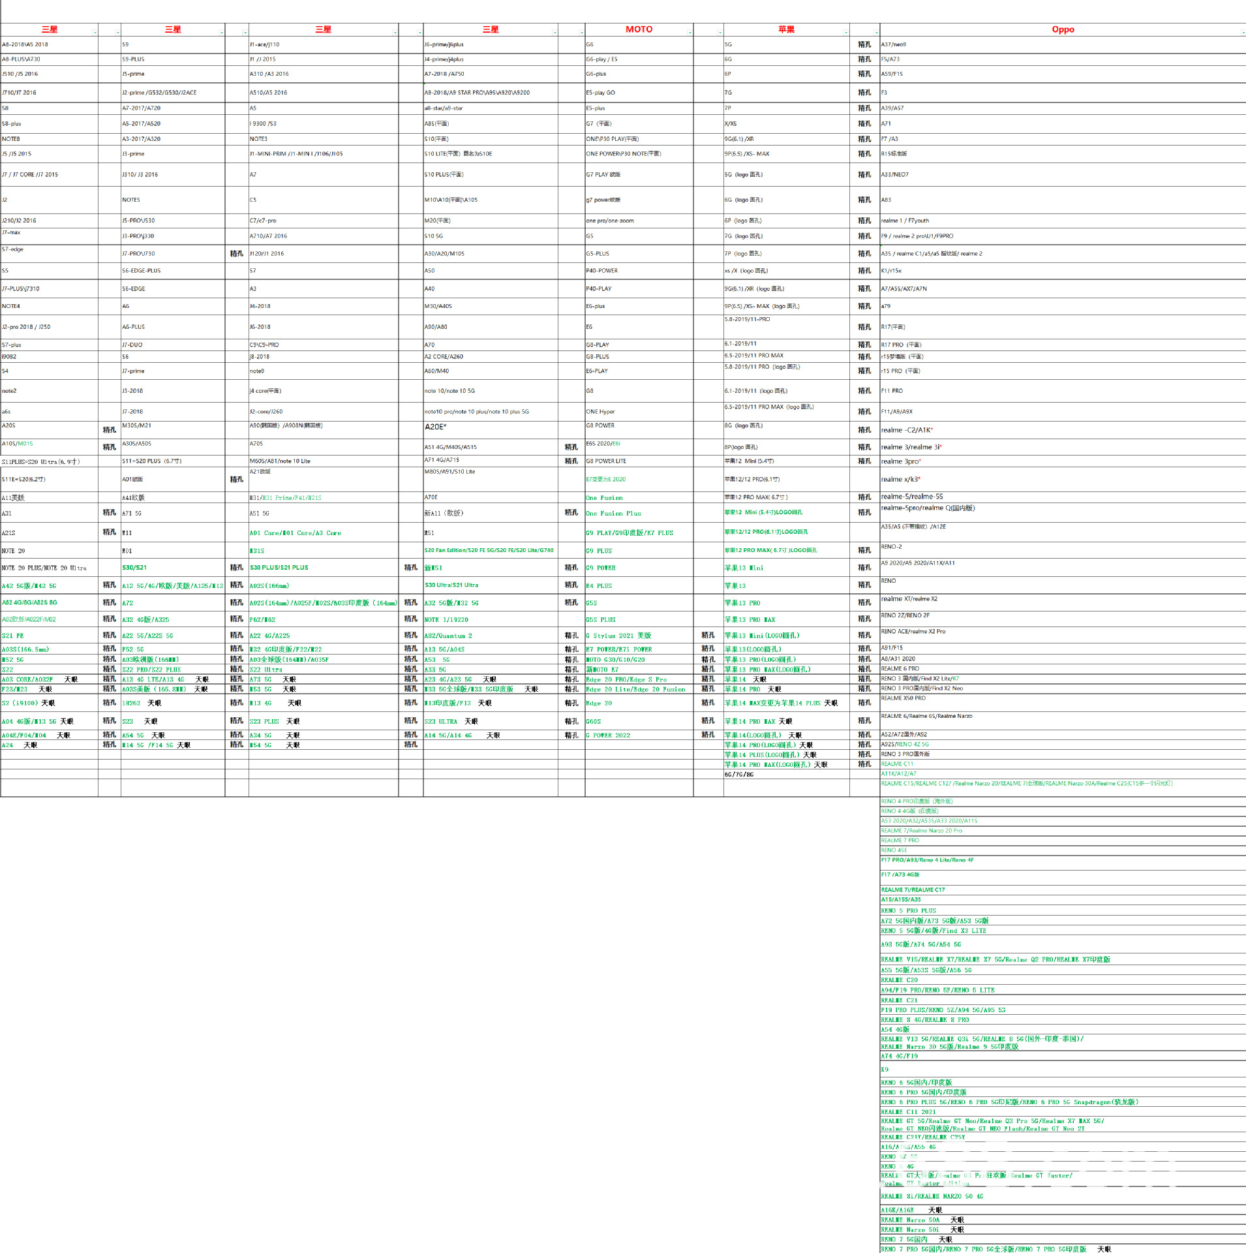Click the S9-PLUS cell

173,59
